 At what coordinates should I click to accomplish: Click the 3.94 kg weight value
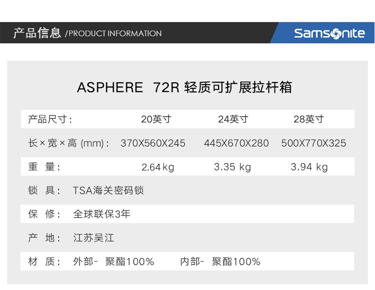coord(309,167)
